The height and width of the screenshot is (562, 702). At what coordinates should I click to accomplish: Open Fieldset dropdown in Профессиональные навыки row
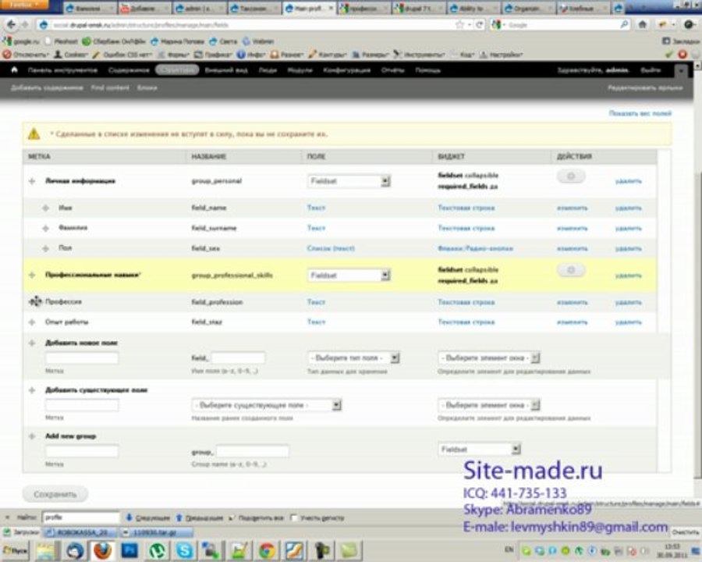pyautogui.click(x=349, y=276)
